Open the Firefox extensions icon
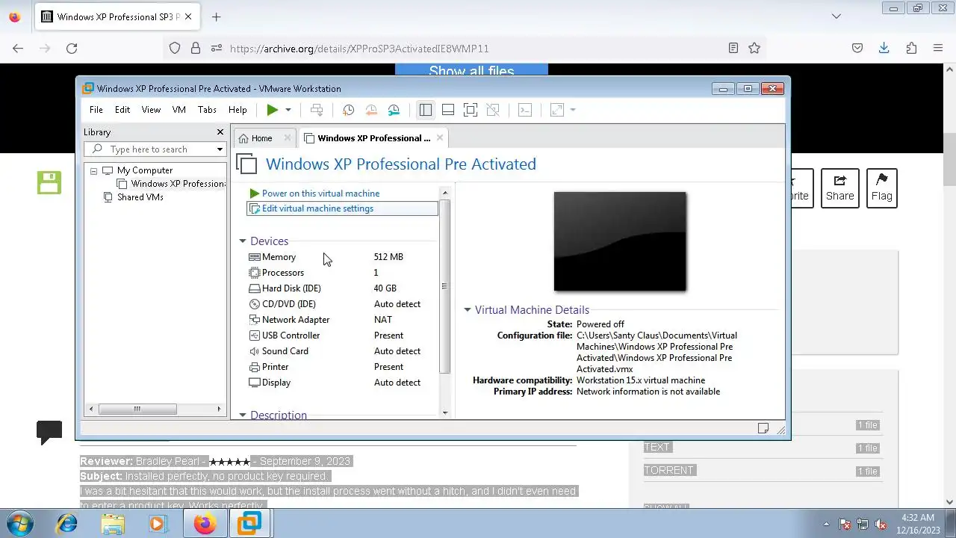 click(x=911, y=48)
